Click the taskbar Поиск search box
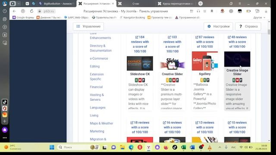Viewport: 276px width, 155px height. 78,147
